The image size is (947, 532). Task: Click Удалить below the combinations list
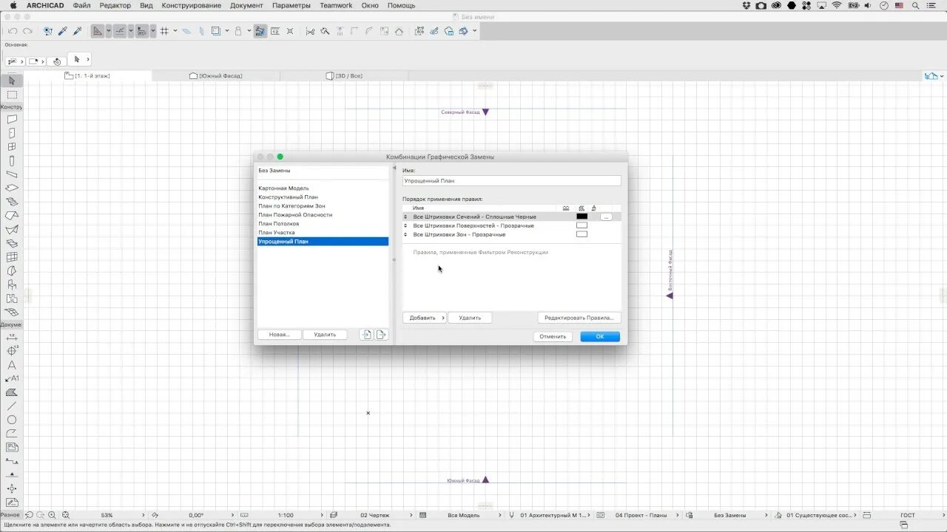[x=325, y=335]
